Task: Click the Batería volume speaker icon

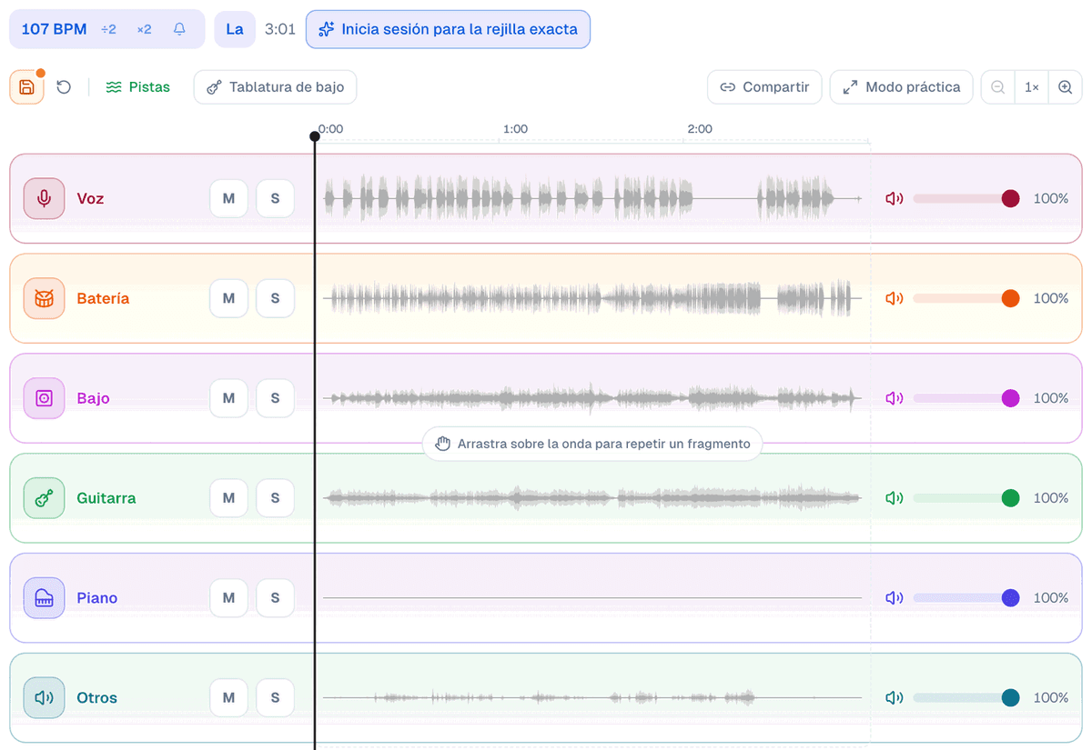Action: click(895, 298)
